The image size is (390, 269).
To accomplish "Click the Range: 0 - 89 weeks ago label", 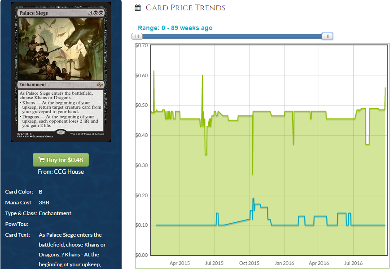I will click(x=175, y=28).
